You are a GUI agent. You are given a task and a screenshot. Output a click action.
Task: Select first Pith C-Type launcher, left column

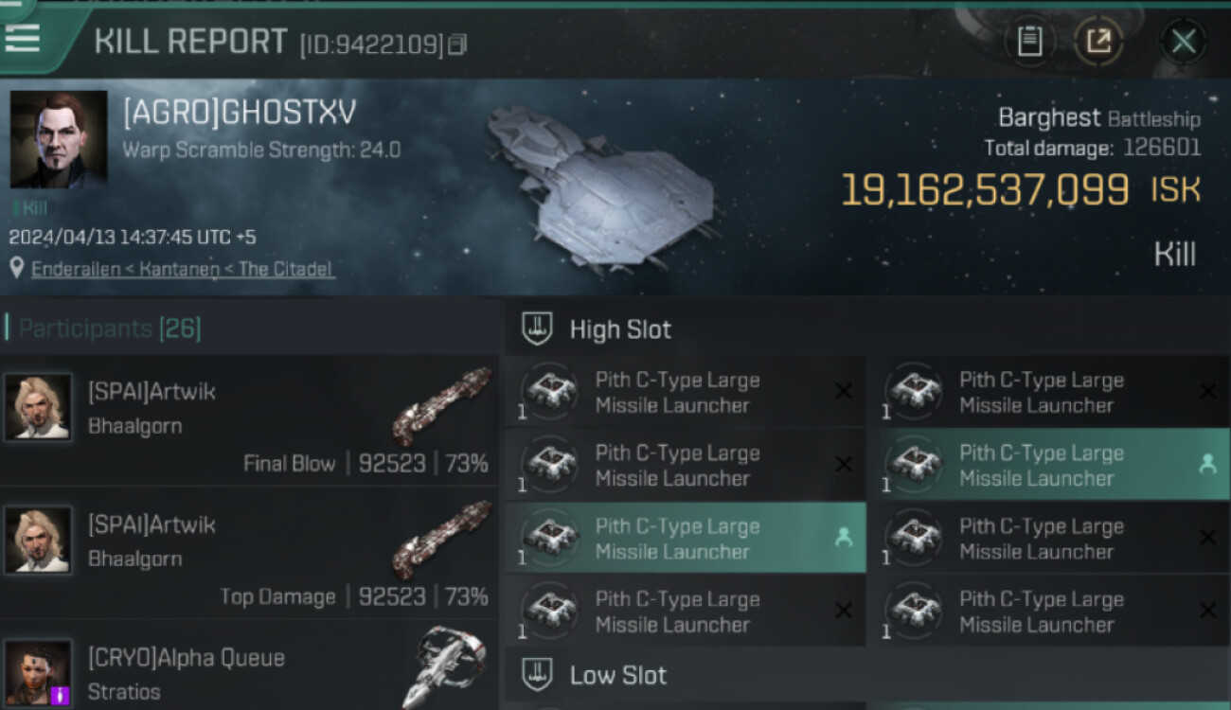[x=685, y=392]
